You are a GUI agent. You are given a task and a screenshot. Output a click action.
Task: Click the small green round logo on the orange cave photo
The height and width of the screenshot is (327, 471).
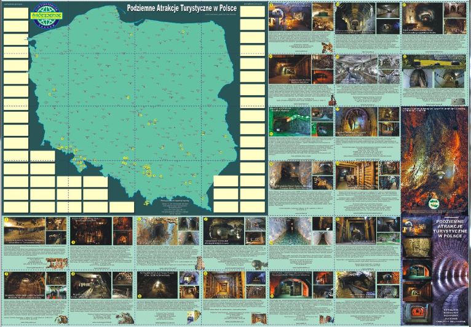pyautogui.click(x=435, y=199)
